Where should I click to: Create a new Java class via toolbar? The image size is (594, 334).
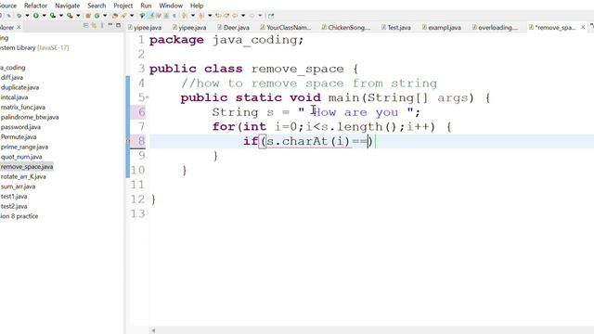(x=97, y=16)
